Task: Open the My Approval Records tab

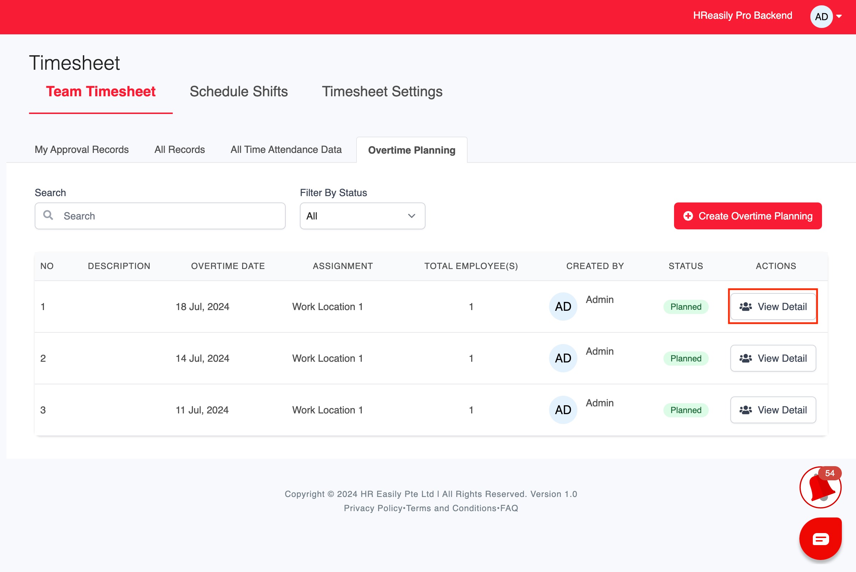Action: point(81,150)
